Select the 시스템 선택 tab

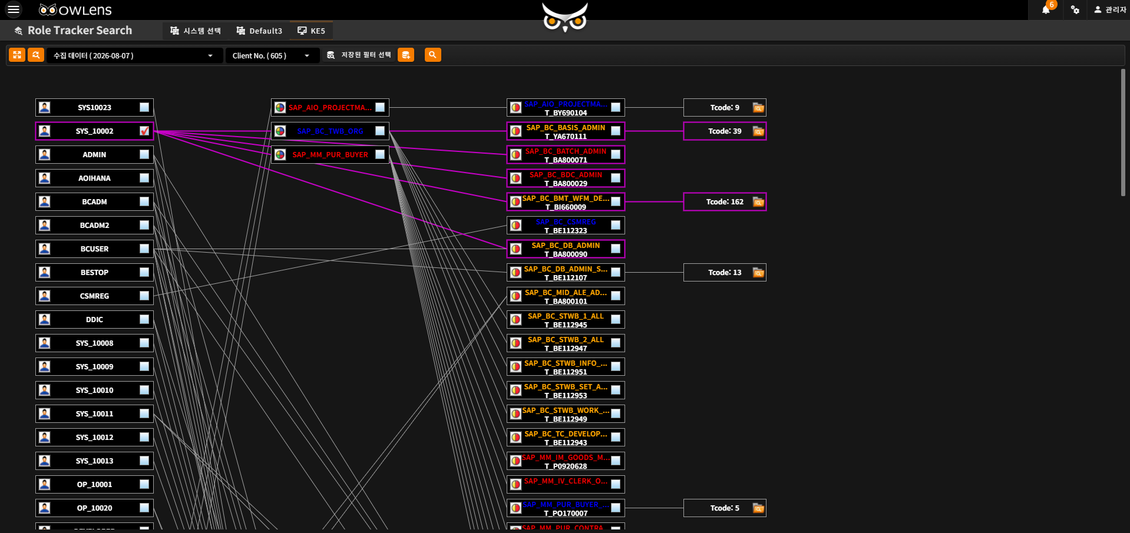[196, 31]
